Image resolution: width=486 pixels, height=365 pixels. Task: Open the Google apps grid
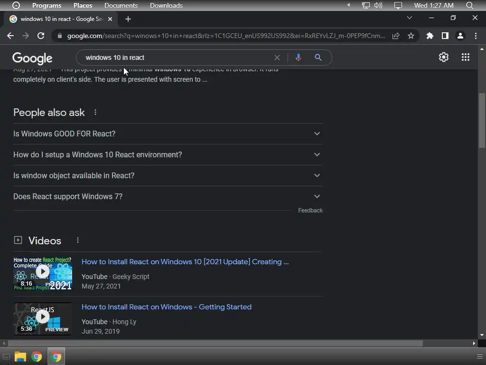click(466, 57)
